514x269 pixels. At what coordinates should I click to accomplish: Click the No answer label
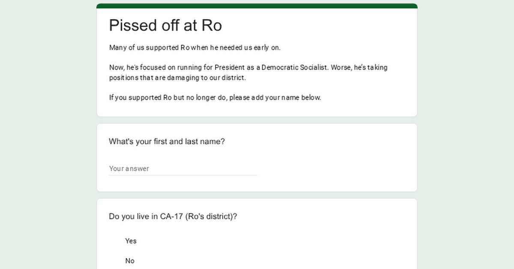pos(130,260)
